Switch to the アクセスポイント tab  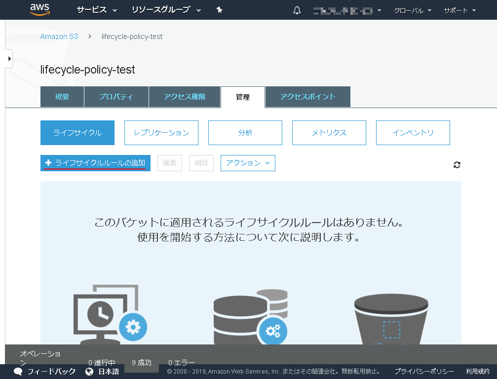pos(308,97)
